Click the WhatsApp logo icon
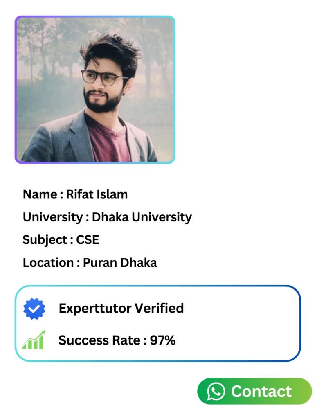Screen dimensions: 335x419 216,392
